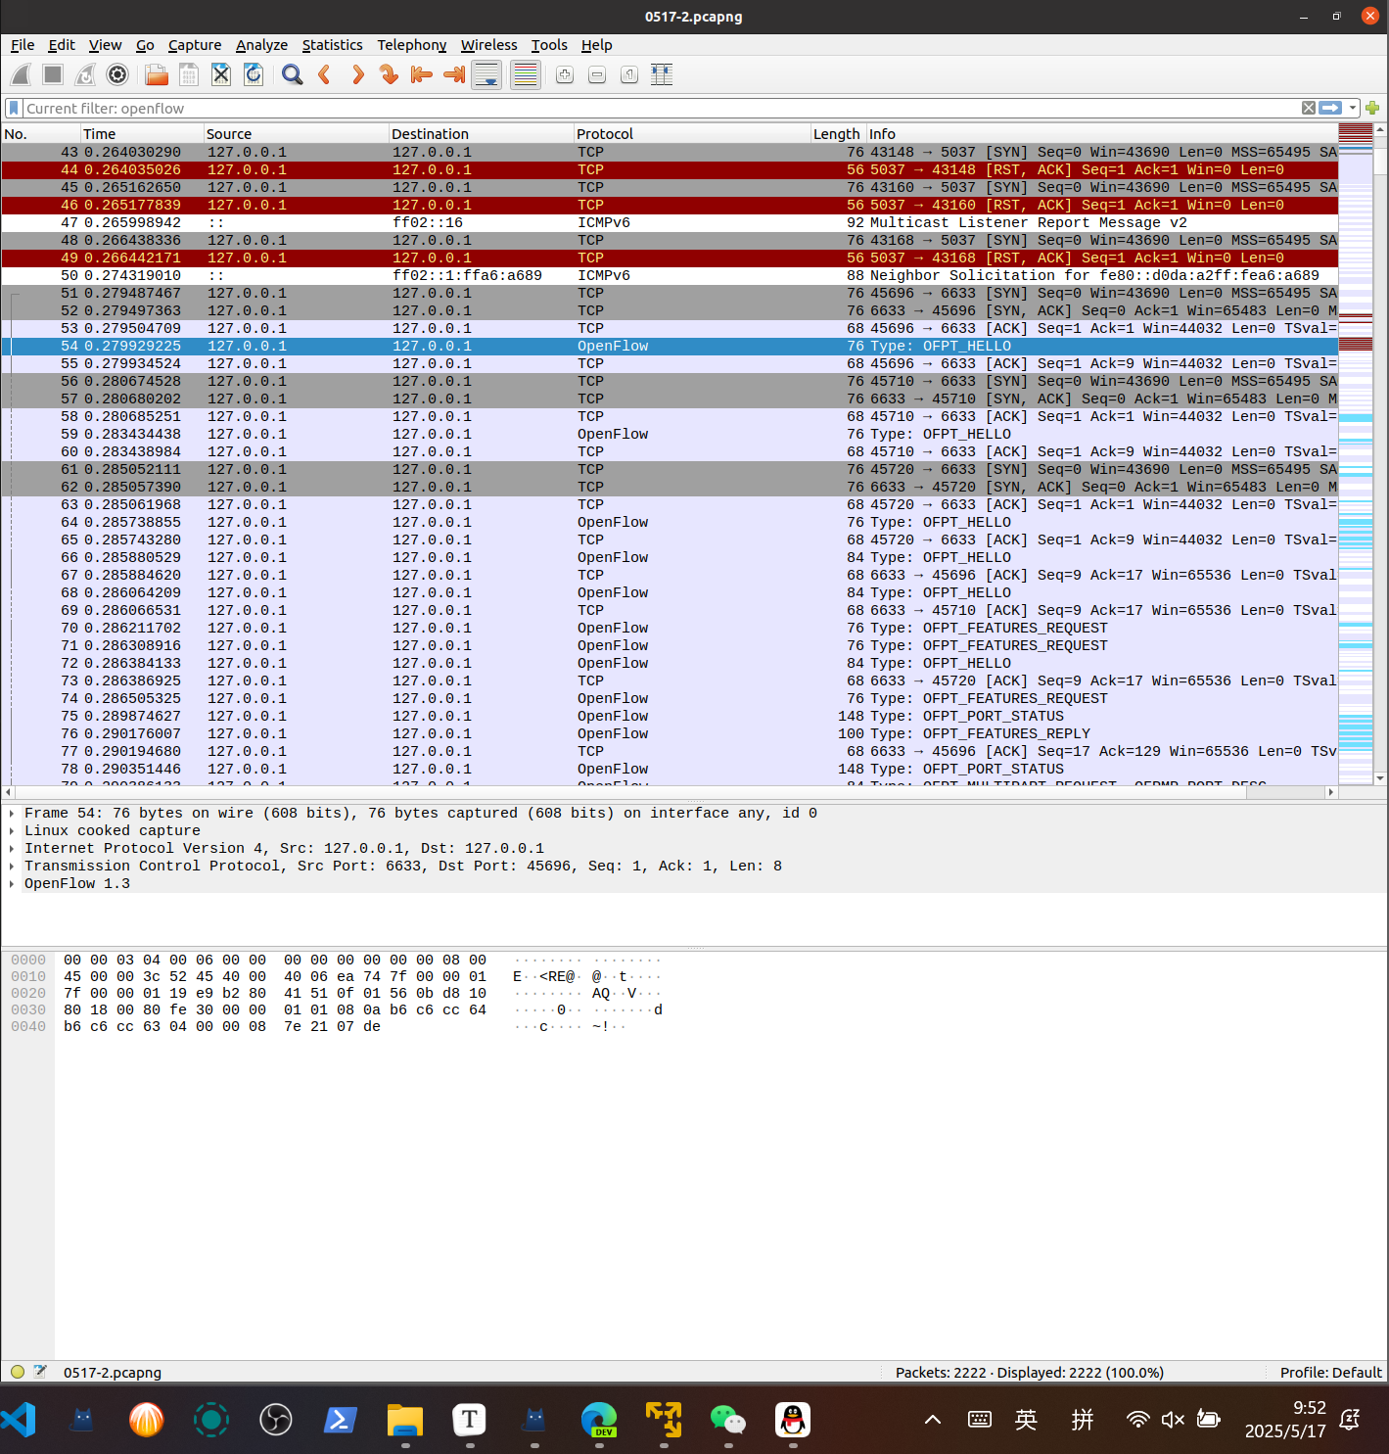Go to the first packet
The width and height of the screenshot is (1389, 1454).
(422, 74)
